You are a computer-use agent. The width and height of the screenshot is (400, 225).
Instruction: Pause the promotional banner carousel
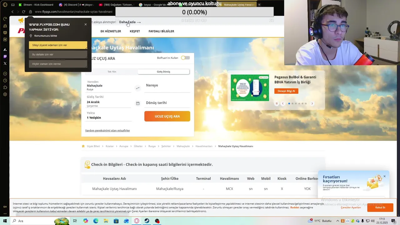coord(277,103)
